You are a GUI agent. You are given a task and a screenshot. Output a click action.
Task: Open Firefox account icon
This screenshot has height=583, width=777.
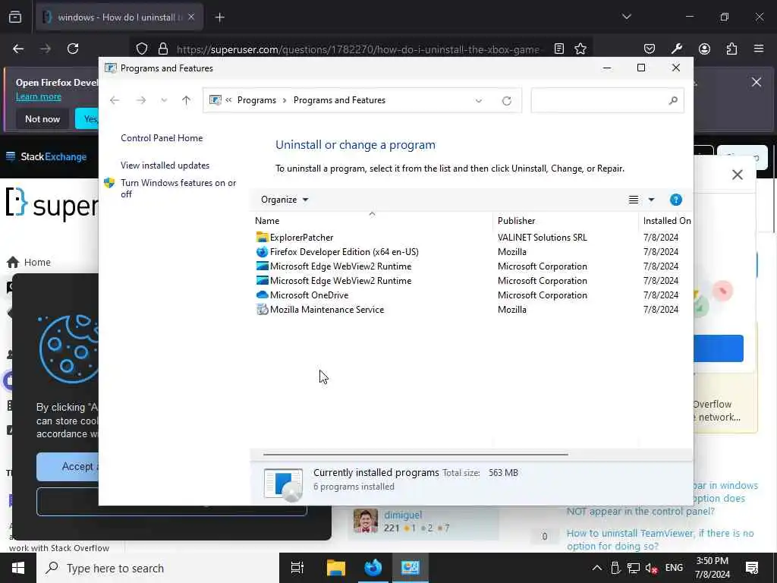coord(704,49)
